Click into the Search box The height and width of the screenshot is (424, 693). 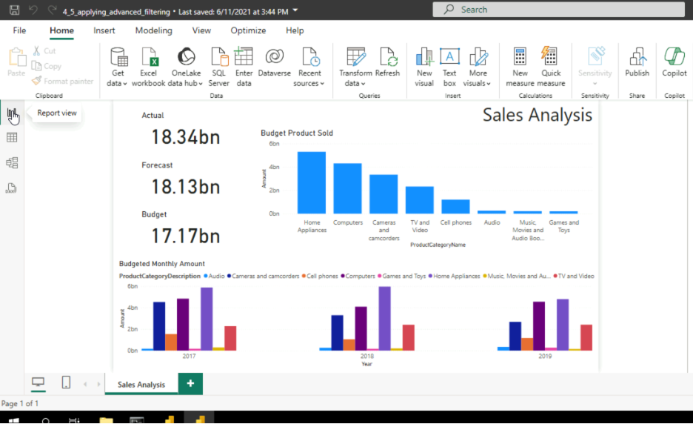[559, 10]
